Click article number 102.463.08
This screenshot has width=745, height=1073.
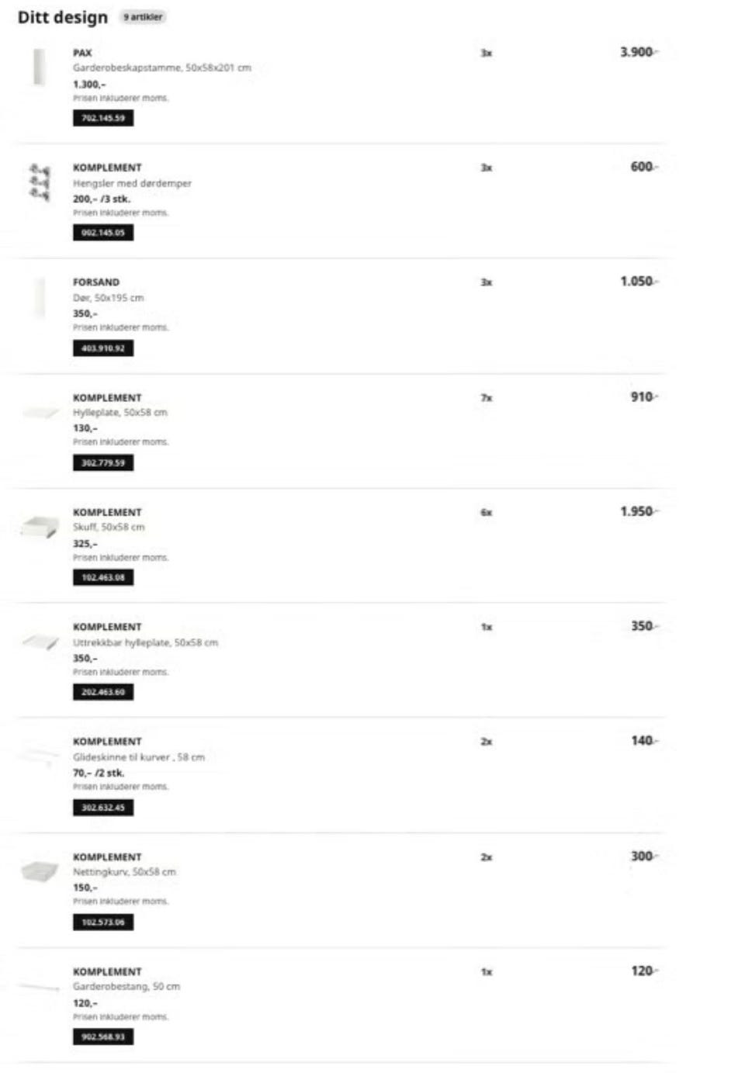103,577
